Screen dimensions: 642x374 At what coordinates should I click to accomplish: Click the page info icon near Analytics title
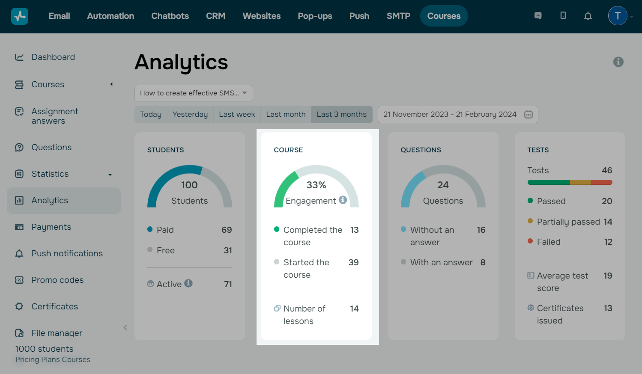[618, 62]
